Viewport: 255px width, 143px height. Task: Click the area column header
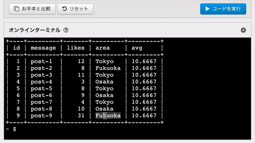pos(103,48)
